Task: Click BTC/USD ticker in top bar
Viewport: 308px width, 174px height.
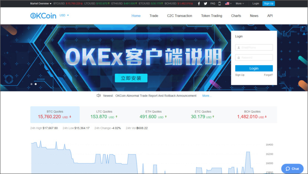Action: [x=68, y=4]
